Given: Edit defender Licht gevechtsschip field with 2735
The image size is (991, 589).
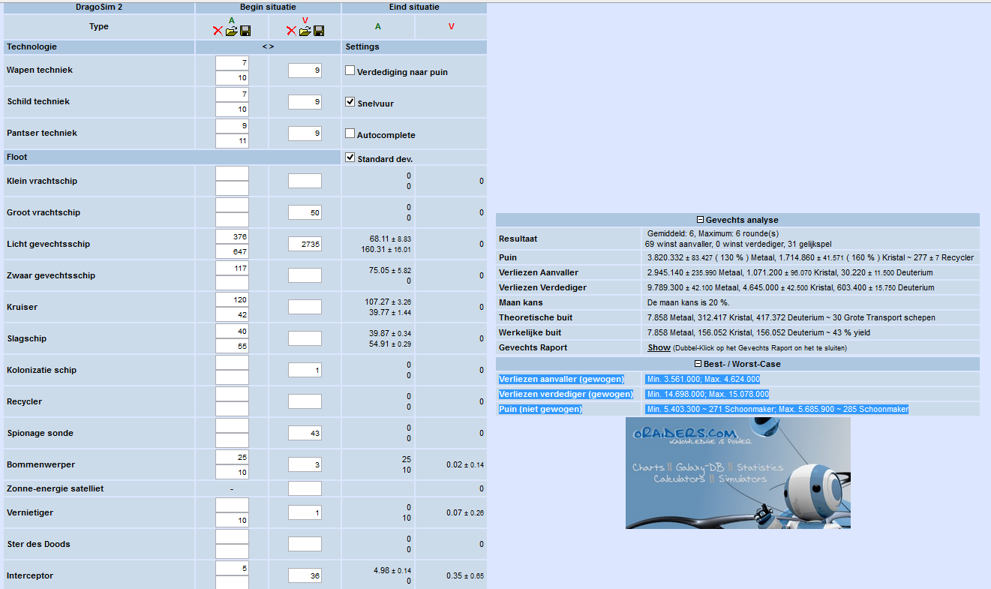Looking at the screenshot, I should click(x=305, y=244).
